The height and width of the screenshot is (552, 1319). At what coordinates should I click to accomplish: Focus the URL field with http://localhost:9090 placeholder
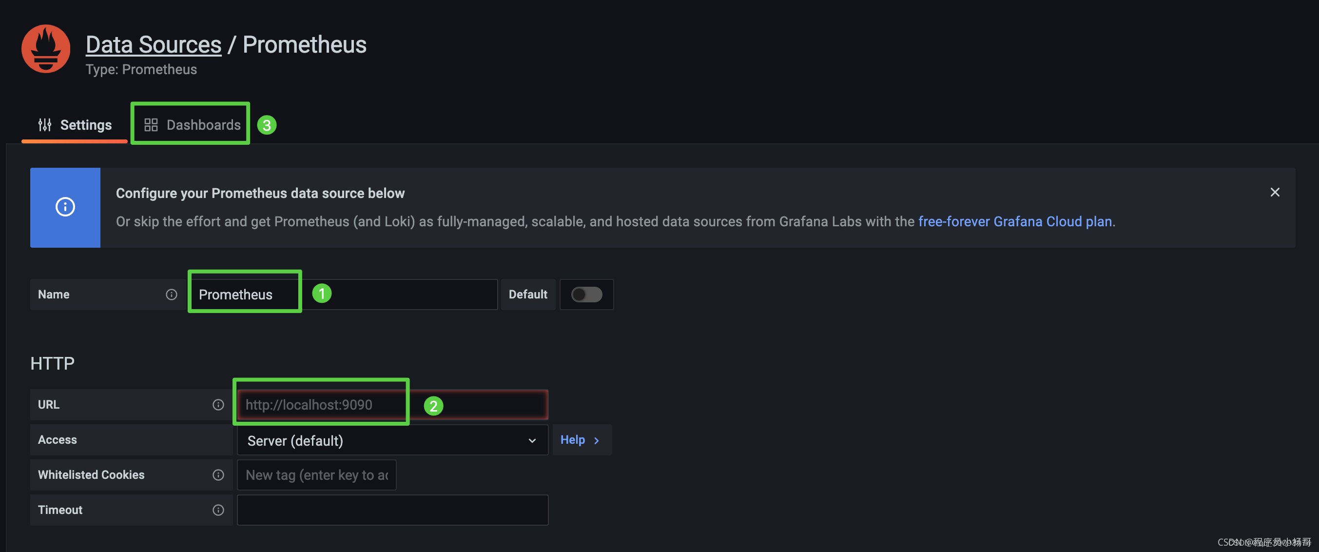[392, 405]
